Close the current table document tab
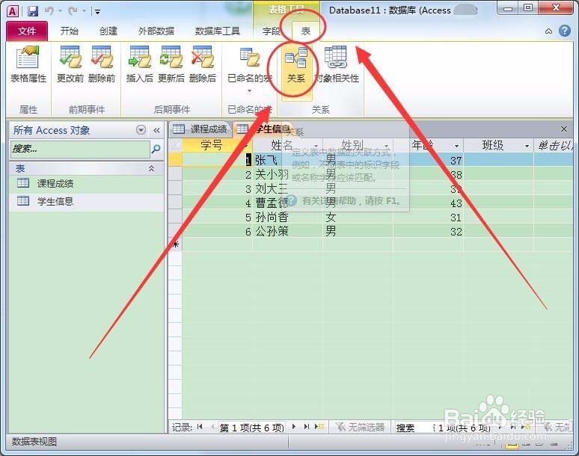579x456 pixels. 564,129
